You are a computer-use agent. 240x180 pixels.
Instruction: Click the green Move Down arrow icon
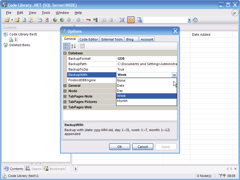[62, 20]
